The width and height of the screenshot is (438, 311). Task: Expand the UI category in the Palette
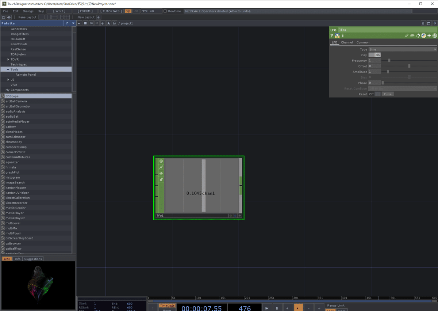(x=8, y=79)
